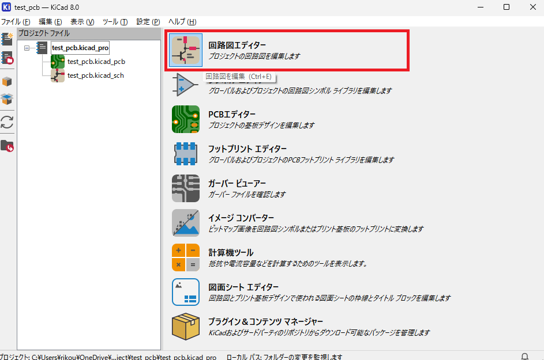Viewport: 544px width, 360px height.
Task: Select test_pcb.kicad_pro in the project tree
Action: [x=80, y=48]
